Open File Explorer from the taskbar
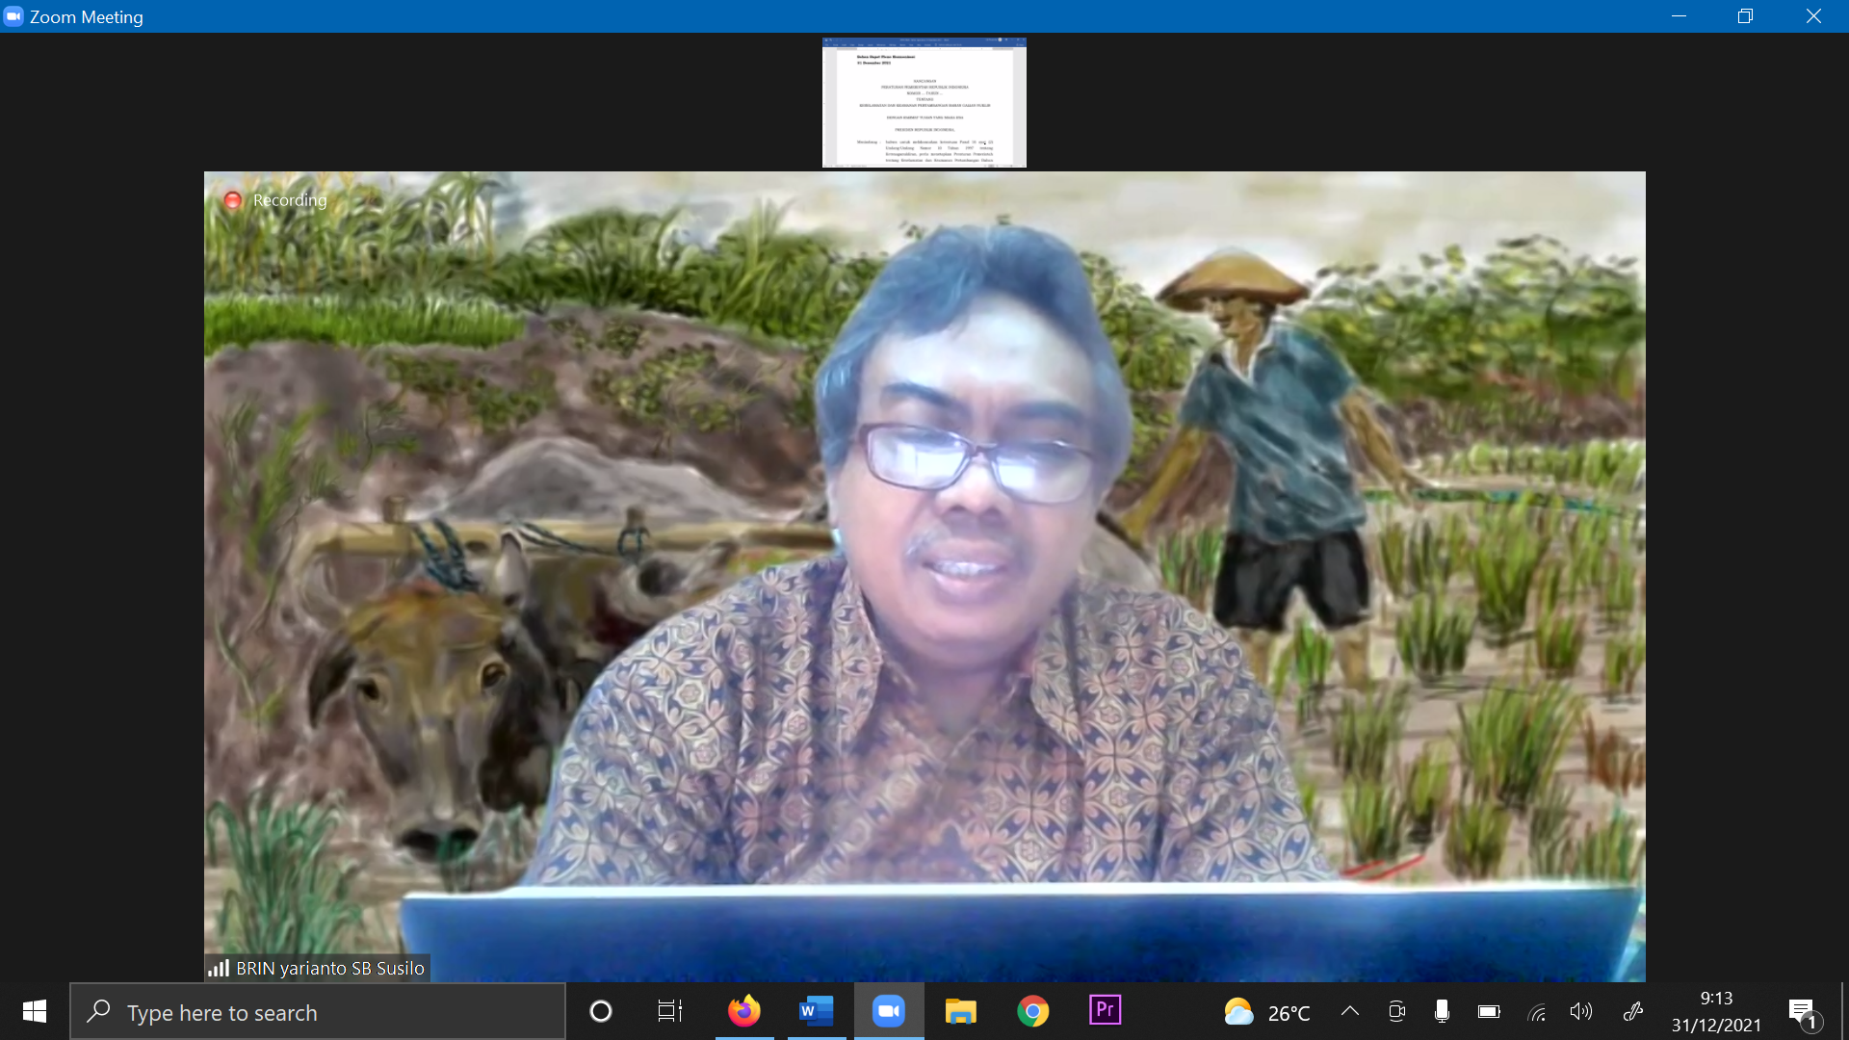This screenshot has height=1040, width=1849. pyautogui.click(x=960, y=1011)
